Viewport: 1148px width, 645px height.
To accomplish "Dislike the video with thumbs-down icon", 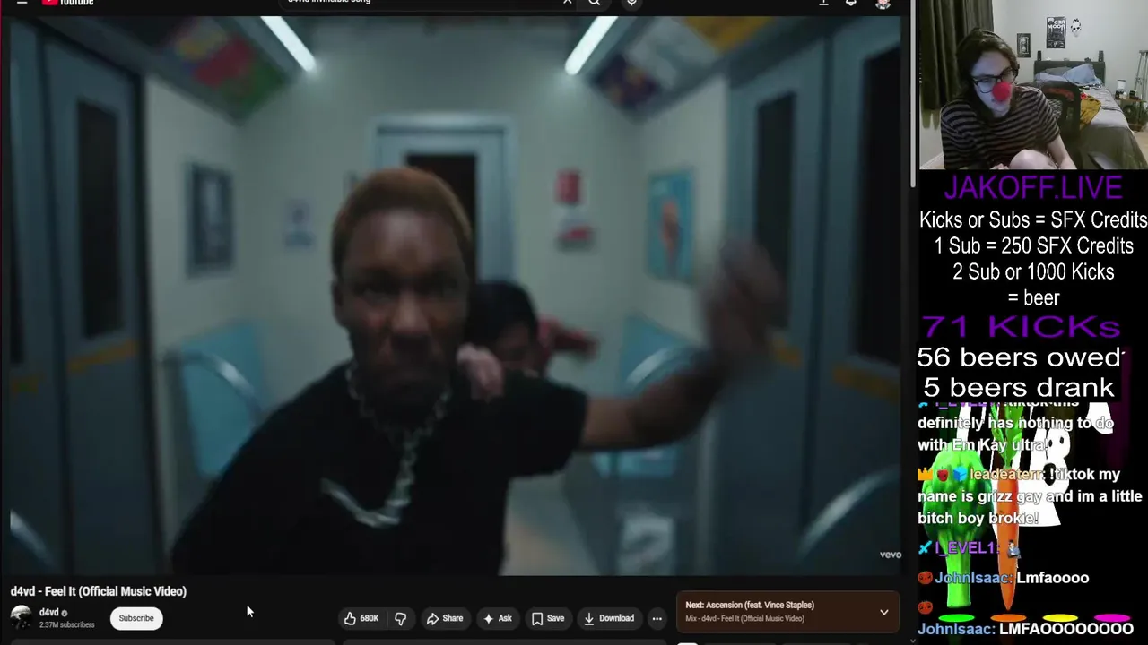I will tap(401, 618).
